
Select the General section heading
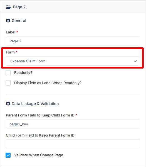pos(19,21)
